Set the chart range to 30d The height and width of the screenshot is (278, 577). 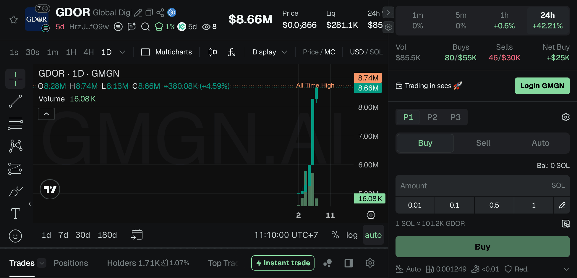click(x=82, y=235)
